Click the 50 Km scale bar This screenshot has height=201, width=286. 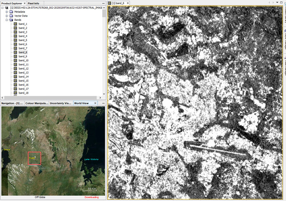tap(90, 189)
